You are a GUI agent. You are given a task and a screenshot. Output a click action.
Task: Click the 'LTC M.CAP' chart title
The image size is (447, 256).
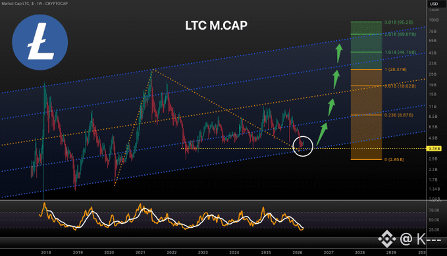pos(217,26)
